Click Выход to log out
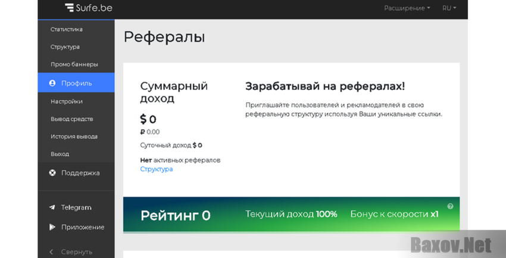This screenshot has width=506, height=258. [x=60, y=154]
